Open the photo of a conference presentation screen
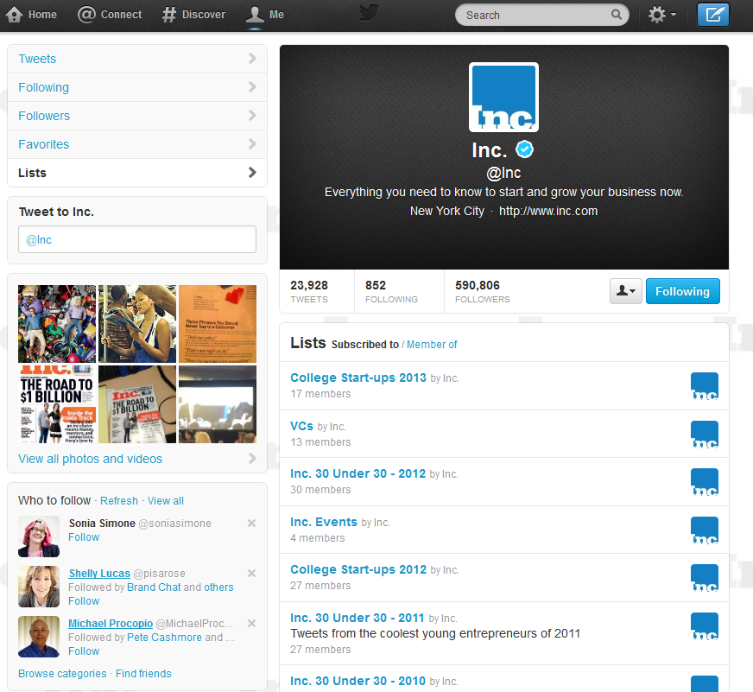 coord(218,404)
